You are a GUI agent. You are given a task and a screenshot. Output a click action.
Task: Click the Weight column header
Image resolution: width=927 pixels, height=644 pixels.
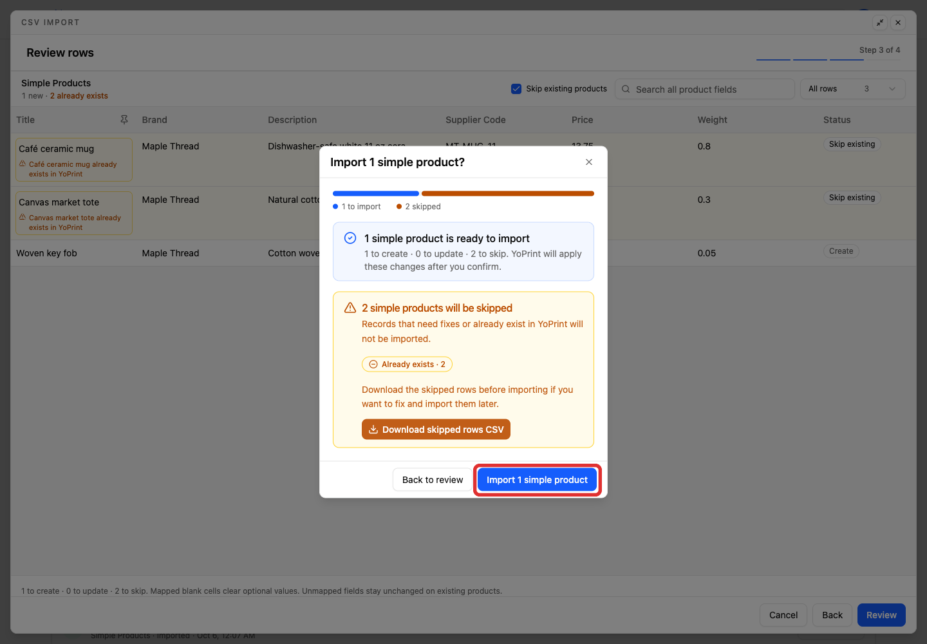point(712,120)
